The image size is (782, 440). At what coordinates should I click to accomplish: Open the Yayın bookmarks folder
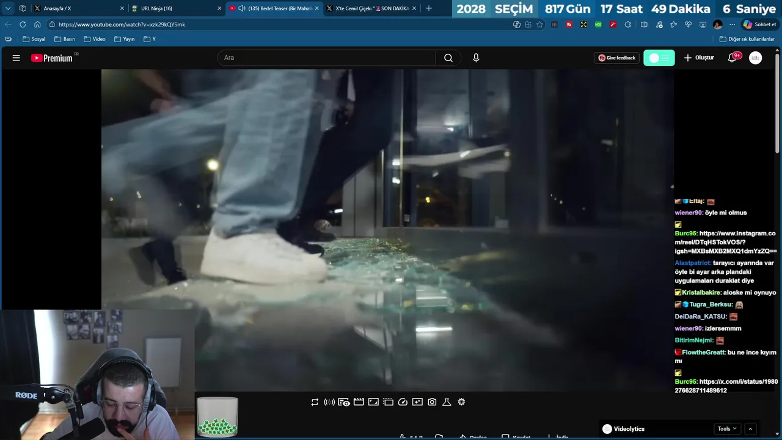coord(125,39)
